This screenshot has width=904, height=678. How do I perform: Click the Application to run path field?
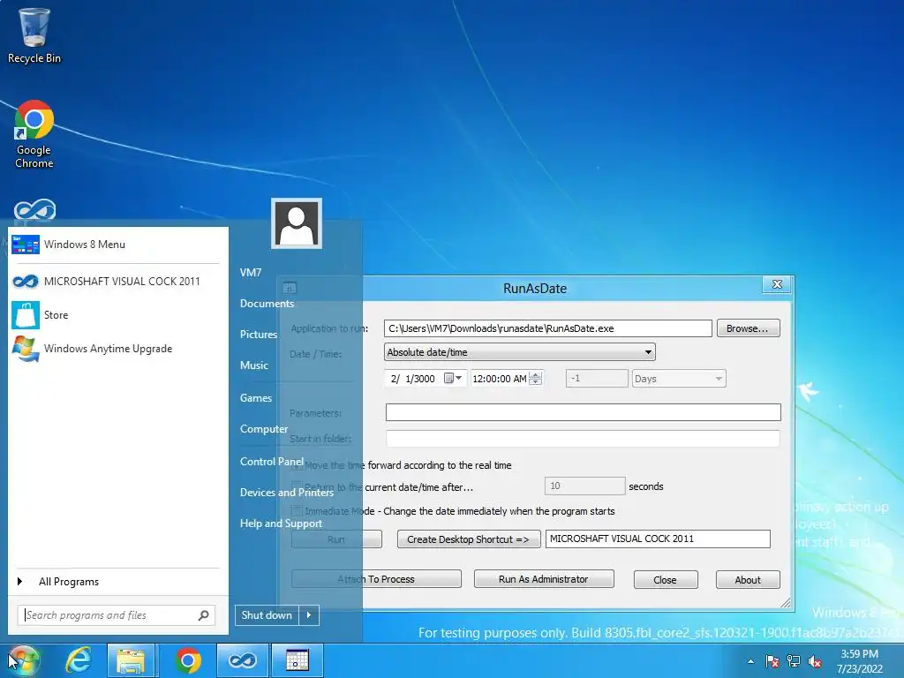tap(547, 328)
